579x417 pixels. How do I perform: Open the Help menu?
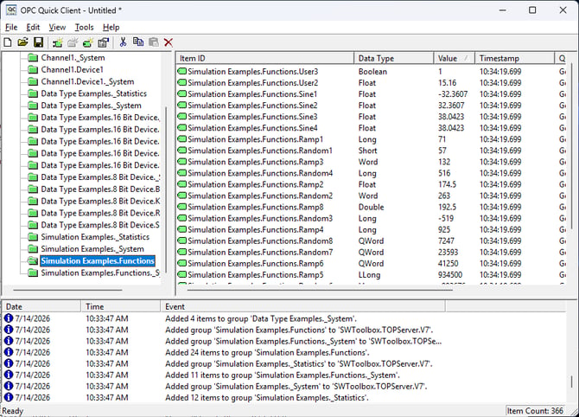pyautogui.click(x=111, y=28)
